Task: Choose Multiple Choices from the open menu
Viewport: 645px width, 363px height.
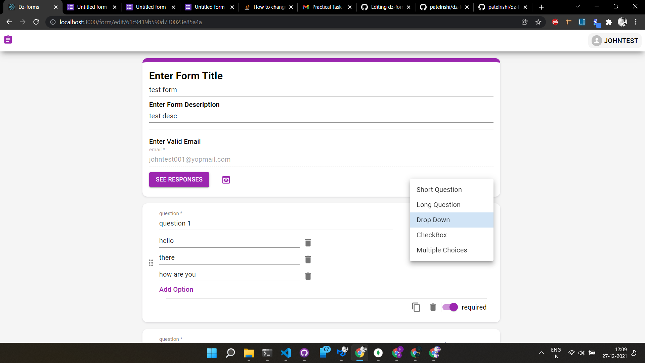Action: point(442,250)
